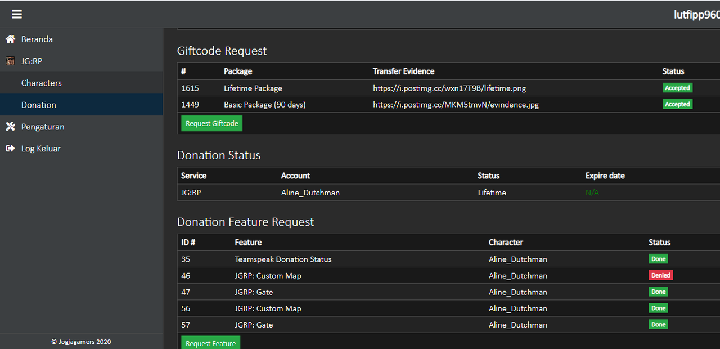Screen dimensions: 720x349
Task: Click giftcode request number 1449
Action: pyautogui.click(x=190, y=105)
